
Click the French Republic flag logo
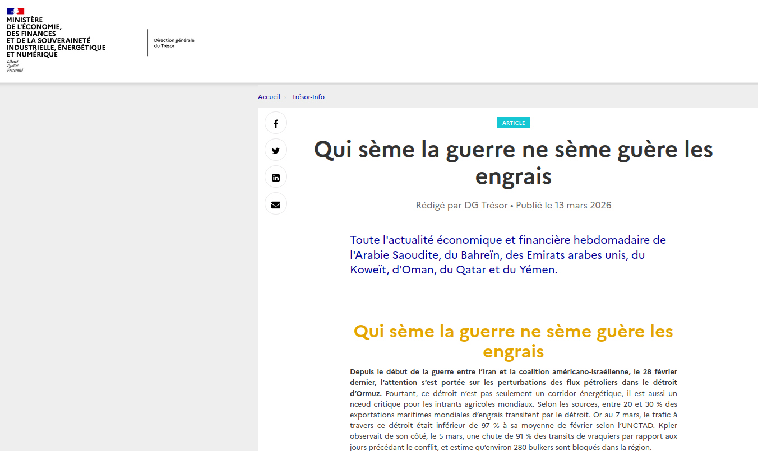click(15, 10)
